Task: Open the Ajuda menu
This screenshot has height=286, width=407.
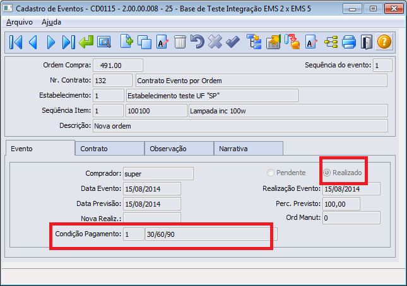Action: 51,22
